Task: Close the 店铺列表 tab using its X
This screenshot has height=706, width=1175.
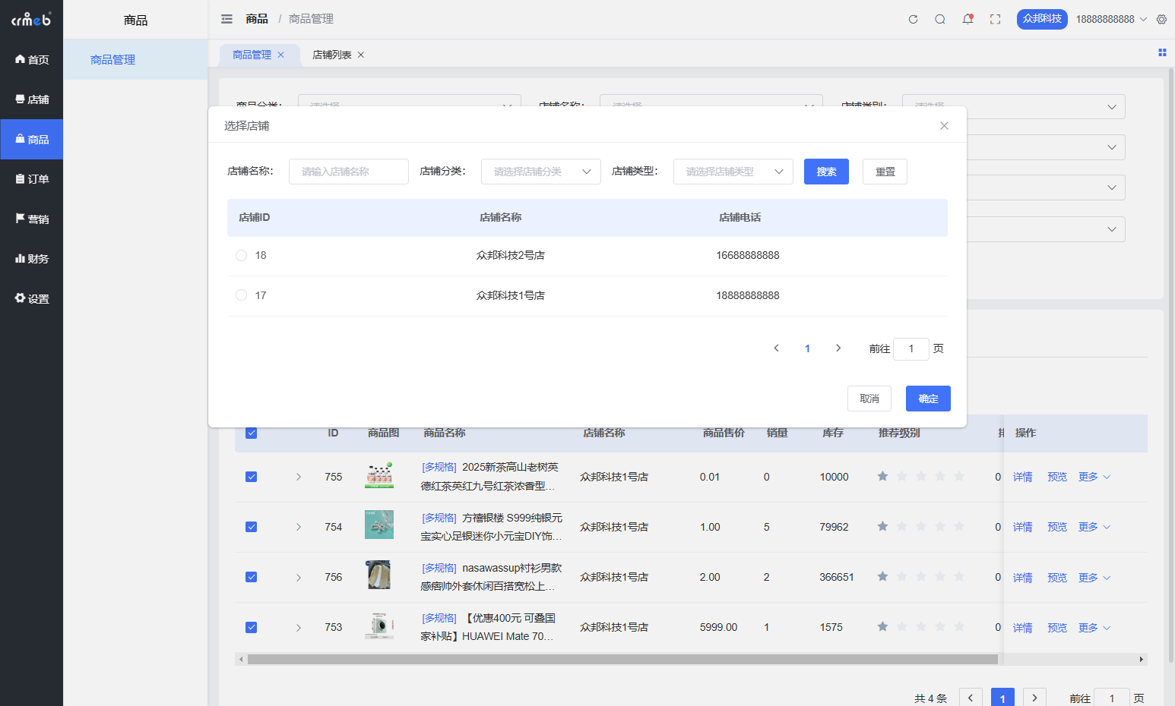Action: click(x=361, y=55)
